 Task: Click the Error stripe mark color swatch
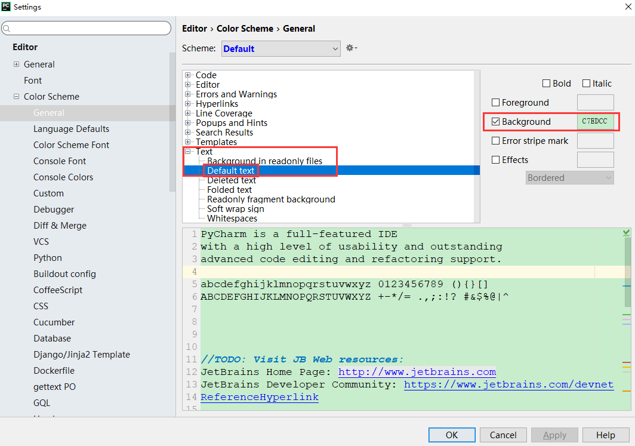(596, 140)
